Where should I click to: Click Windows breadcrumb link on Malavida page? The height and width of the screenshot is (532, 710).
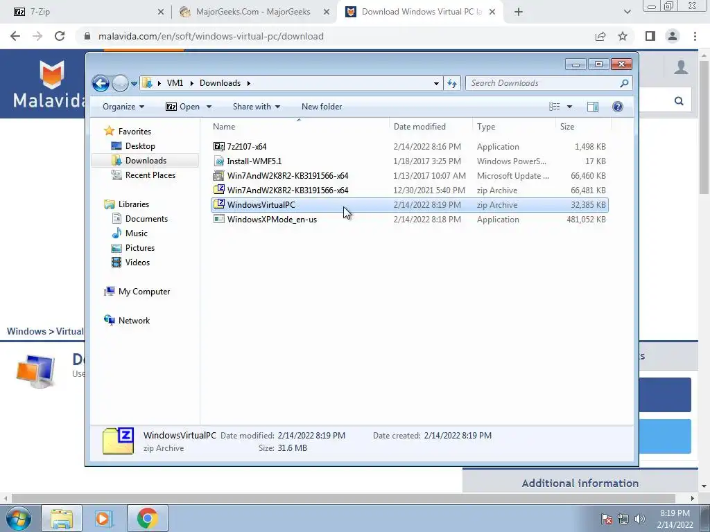point(26,332)
